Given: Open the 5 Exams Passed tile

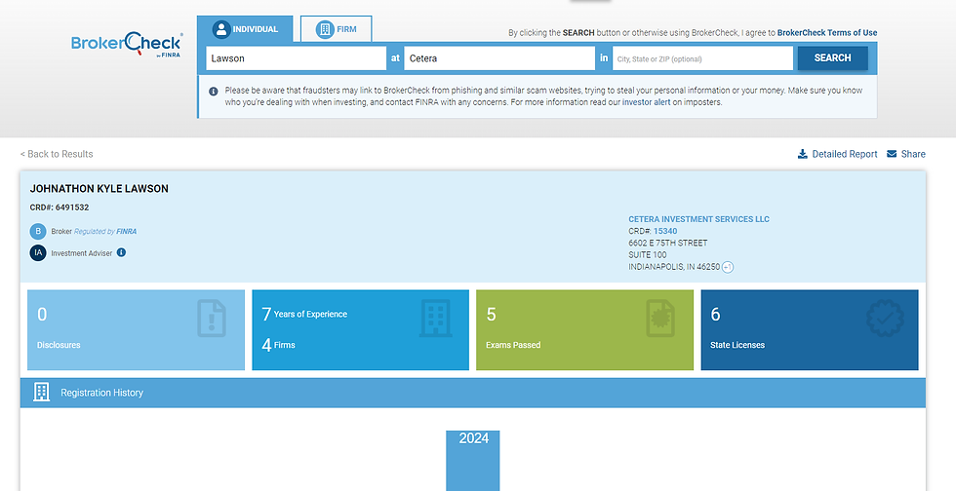Looking at the screenshot, I should click(584, 329).
